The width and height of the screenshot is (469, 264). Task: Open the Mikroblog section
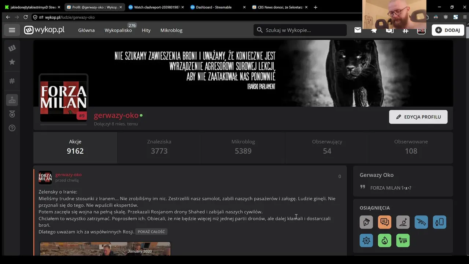pos(171,30)
